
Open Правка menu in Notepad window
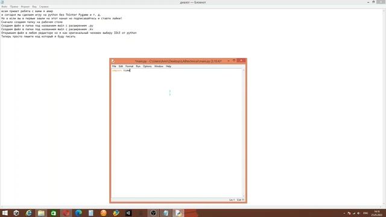click(14, 7)
